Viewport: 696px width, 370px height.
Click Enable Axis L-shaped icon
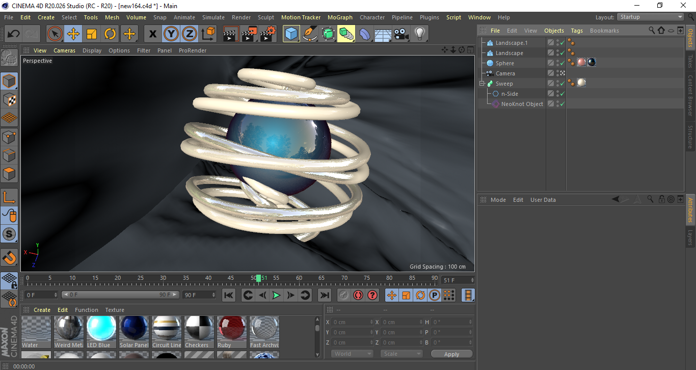point(9,197)
